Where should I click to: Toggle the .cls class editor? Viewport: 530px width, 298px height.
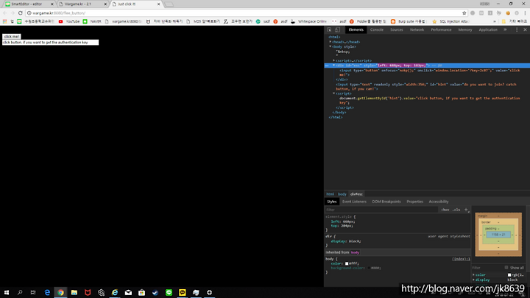pos(456,210)
